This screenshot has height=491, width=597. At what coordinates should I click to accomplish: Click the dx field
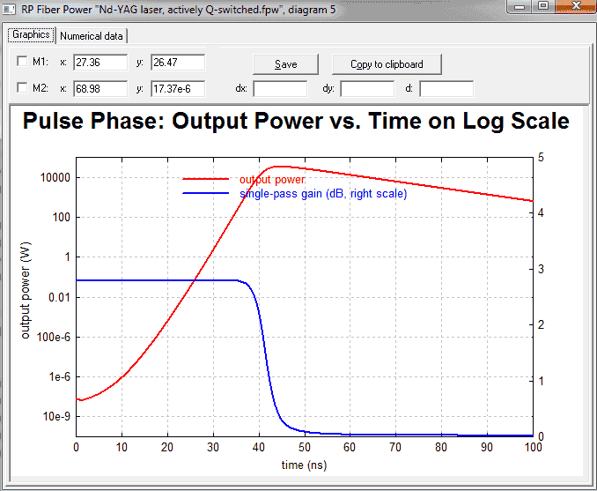pos(280,89)
